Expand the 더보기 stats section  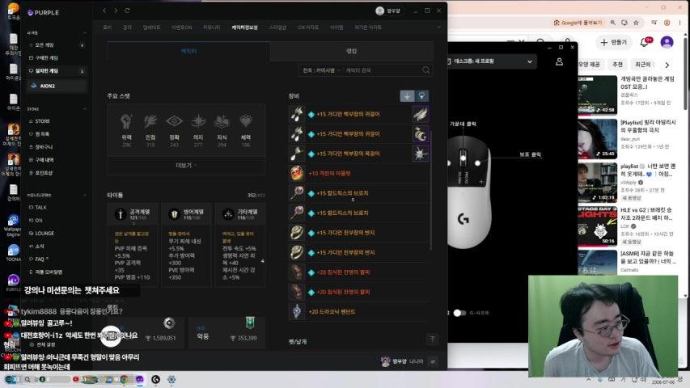pyautogui.click(x=186, y=166)
